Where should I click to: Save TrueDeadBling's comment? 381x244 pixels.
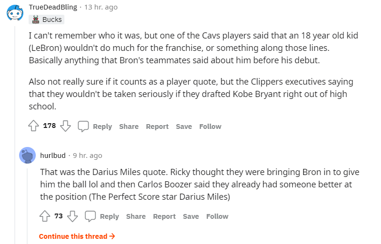[x=184, y=126]
